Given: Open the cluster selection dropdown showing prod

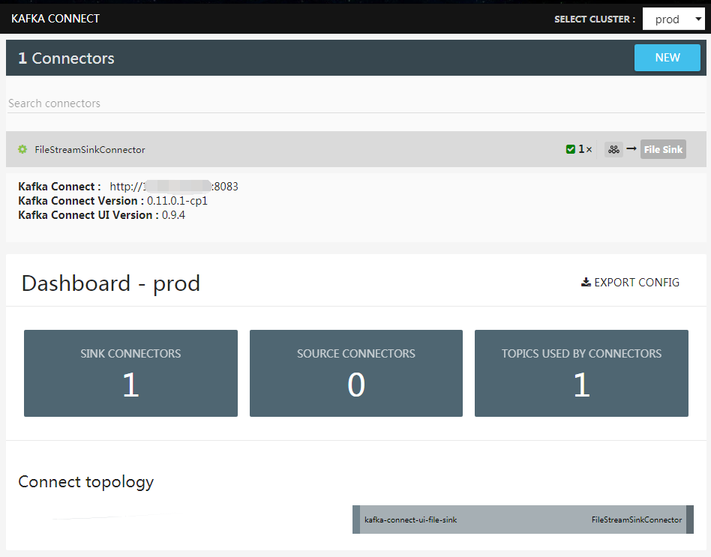Looking at the screenshot, I should point(673,18).
